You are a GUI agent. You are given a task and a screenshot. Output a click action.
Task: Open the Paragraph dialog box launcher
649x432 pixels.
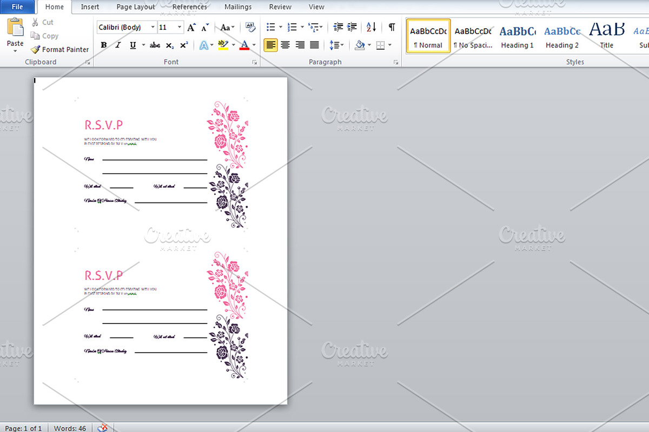(396, 63)
